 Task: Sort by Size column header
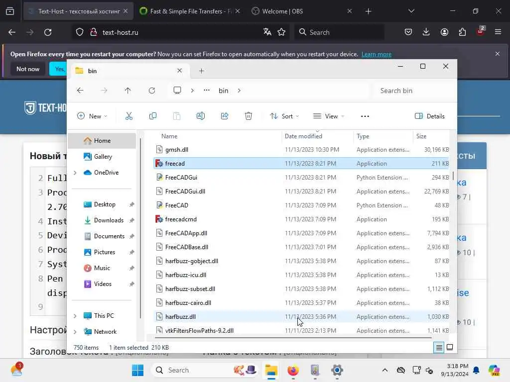click(x=421, y=136)
